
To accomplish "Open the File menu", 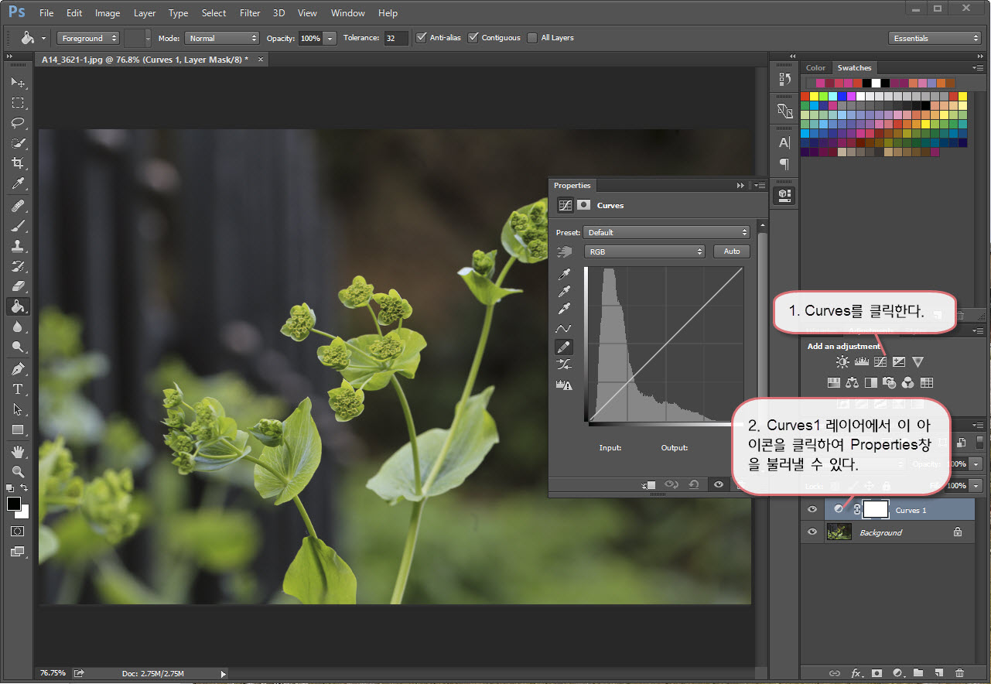I will tap(46, 12).
